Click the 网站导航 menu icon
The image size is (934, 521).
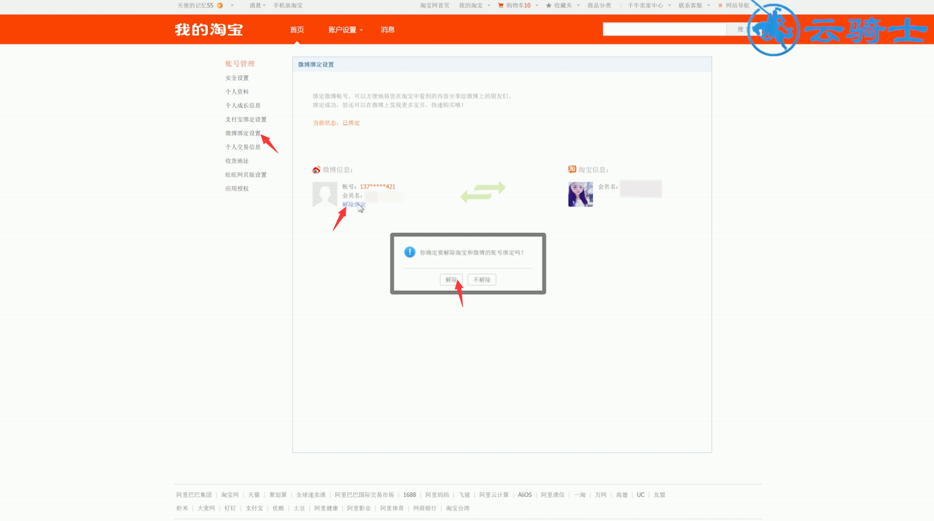pos(720,6)
